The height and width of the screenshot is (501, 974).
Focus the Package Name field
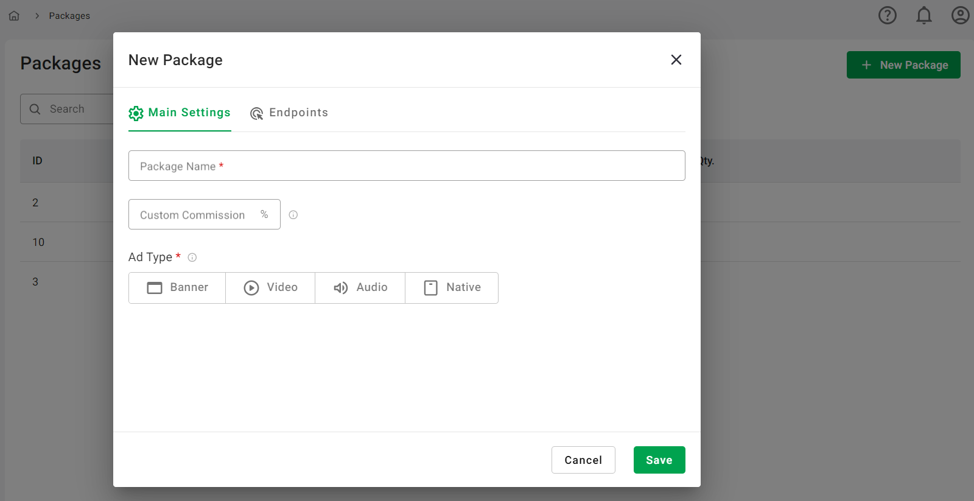406,166
